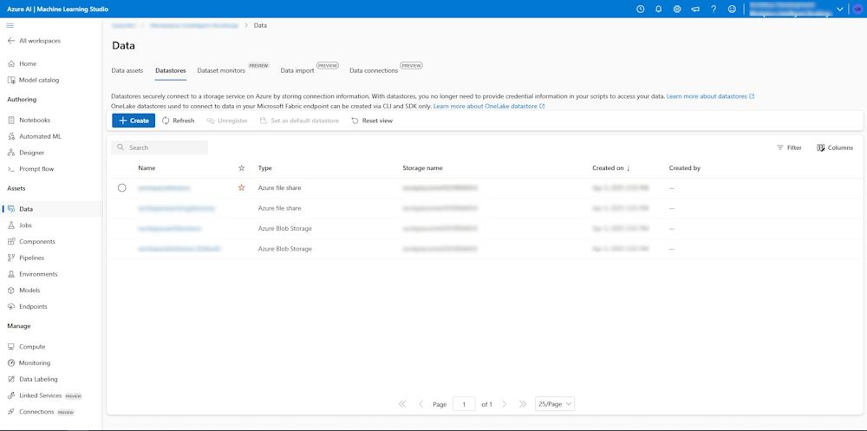
Task: Select the Datastores tab
Action: 170,71
